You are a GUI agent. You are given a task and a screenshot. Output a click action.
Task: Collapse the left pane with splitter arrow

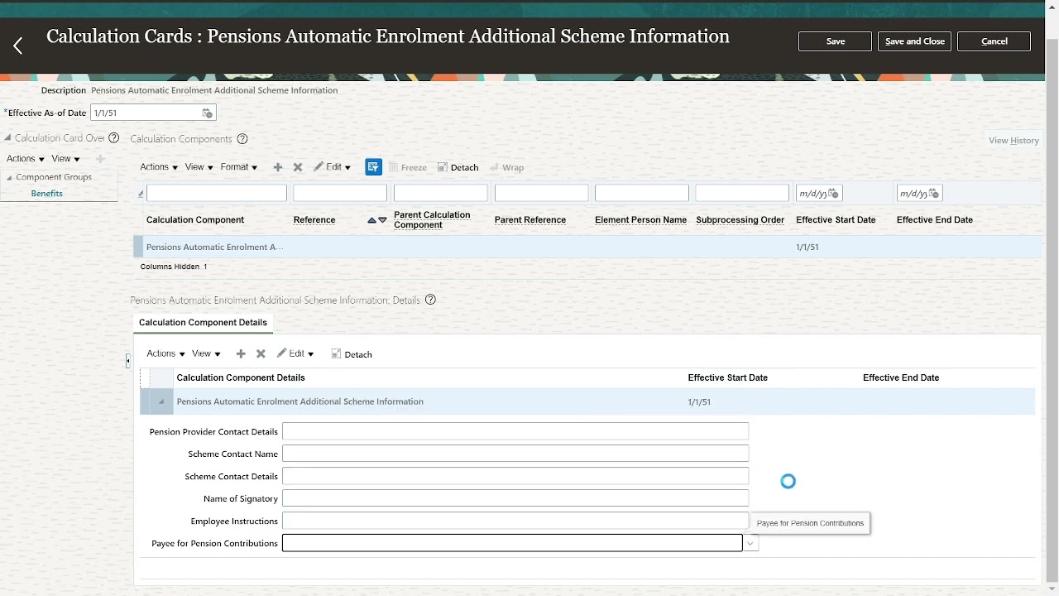[127, 360]
